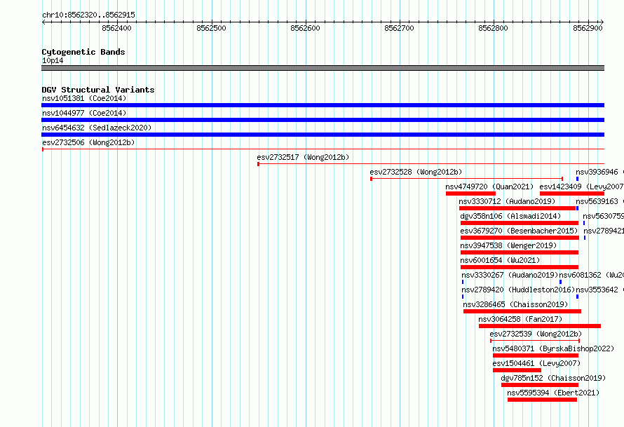Open esv3679270 (Besenbacher2015) variant
Screen dimensions: 624x427
click(x=519, y=231)
